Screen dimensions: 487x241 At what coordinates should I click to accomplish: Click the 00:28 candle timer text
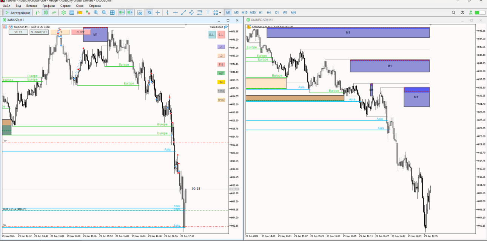click(x=196, y=189)
